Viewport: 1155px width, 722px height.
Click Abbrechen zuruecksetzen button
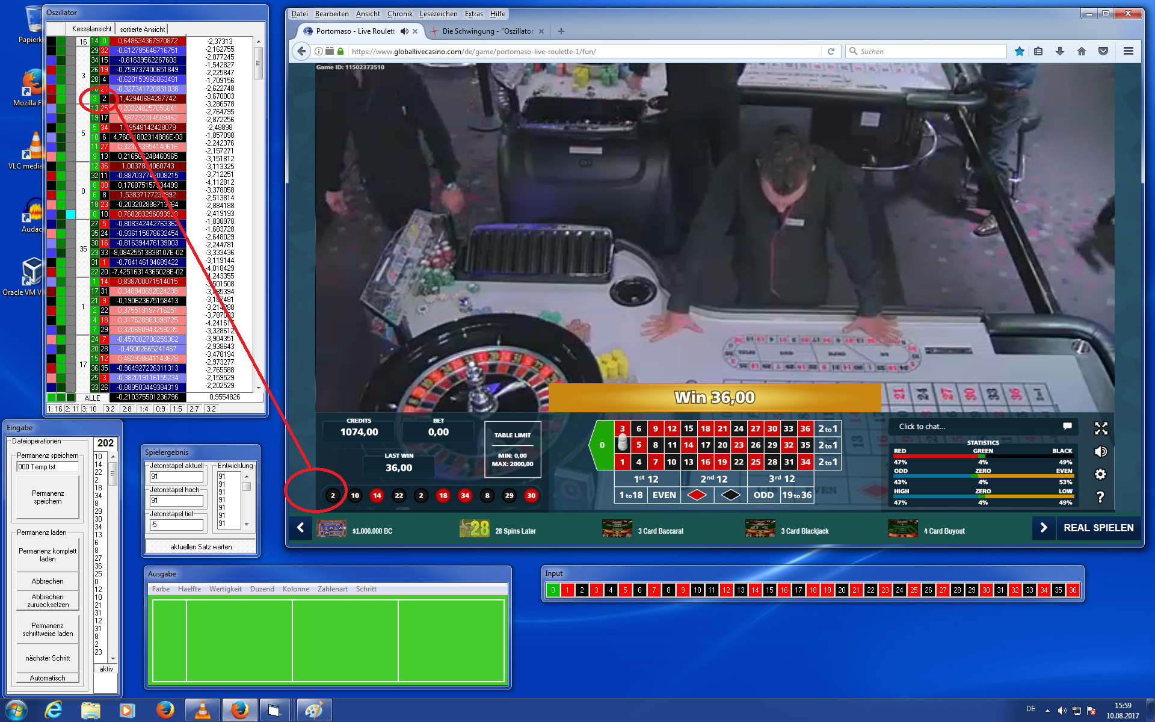pyautogui.click(x=48, y=600)
